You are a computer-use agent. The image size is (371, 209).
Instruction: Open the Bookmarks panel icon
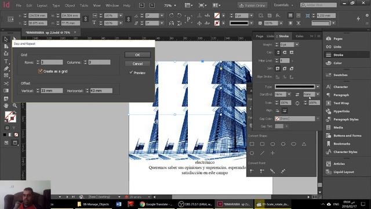pos(329,144)
